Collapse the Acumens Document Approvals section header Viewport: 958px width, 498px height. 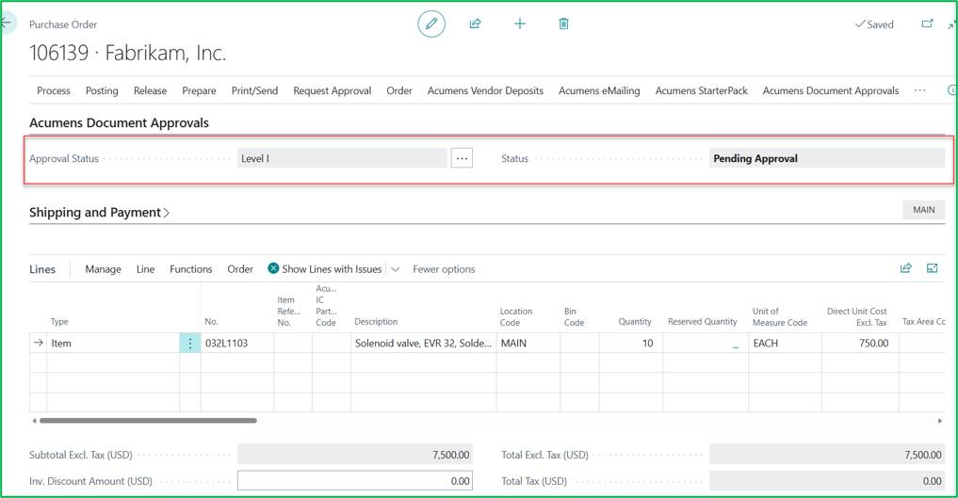(x=119, y=122)
